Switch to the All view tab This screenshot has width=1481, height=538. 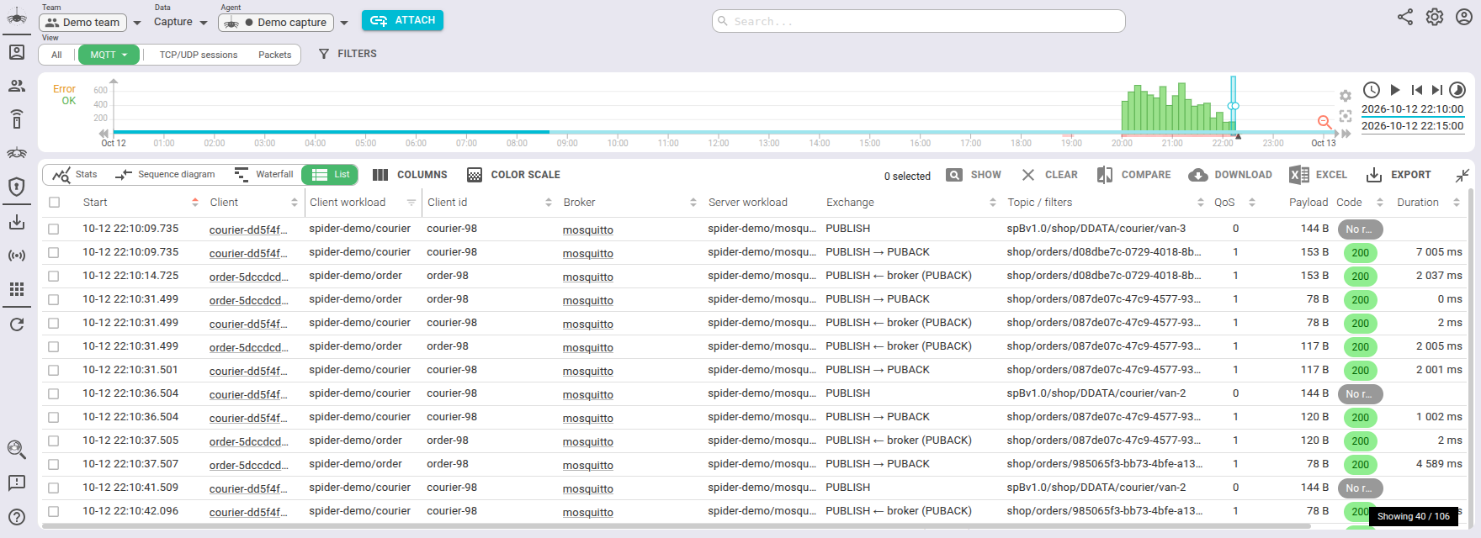pos(57,55)
